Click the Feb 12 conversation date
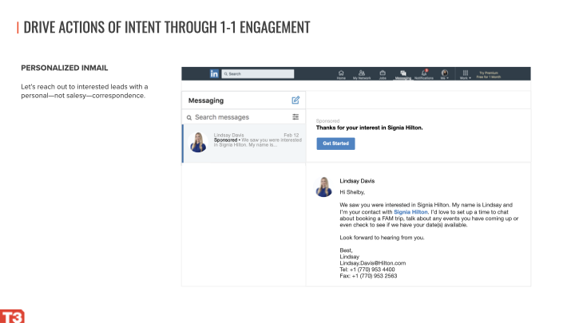Image resolution: width=575 pixels, height=323 pixels. click(291, 135)
